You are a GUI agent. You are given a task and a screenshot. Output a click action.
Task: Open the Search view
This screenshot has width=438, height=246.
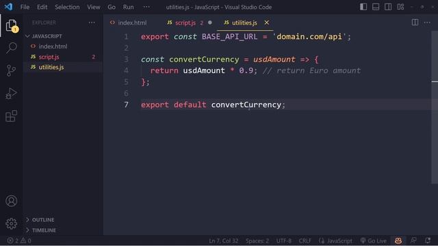point(12,48)
